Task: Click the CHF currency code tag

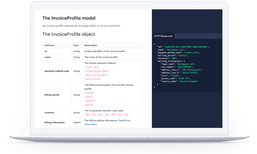Action: point(107,114)
